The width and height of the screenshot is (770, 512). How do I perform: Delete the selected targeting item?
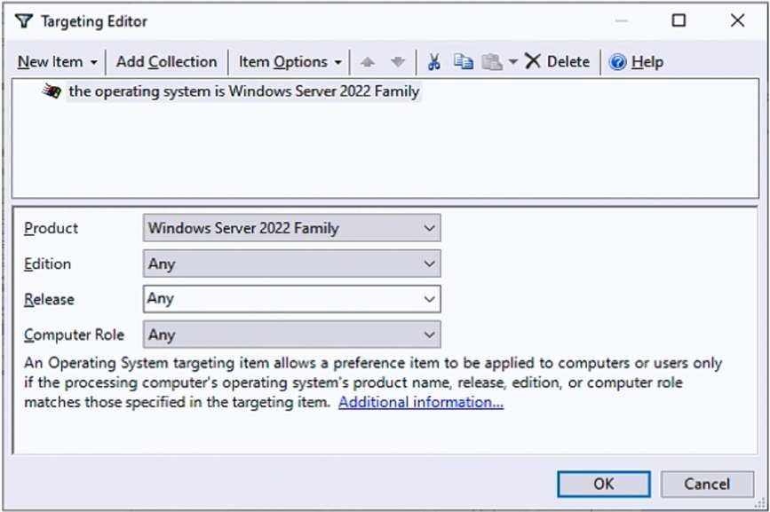558,62
